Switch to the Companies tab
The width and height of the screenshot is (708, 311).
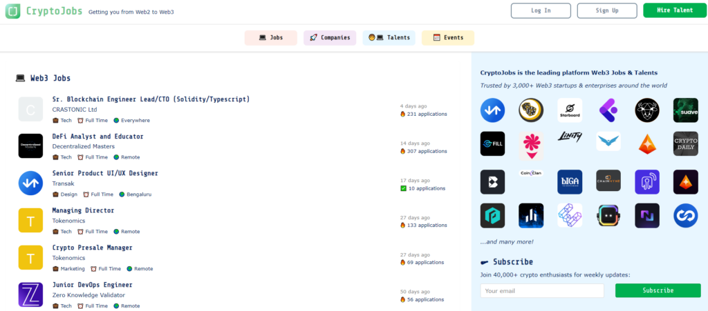tap(330, 38)
